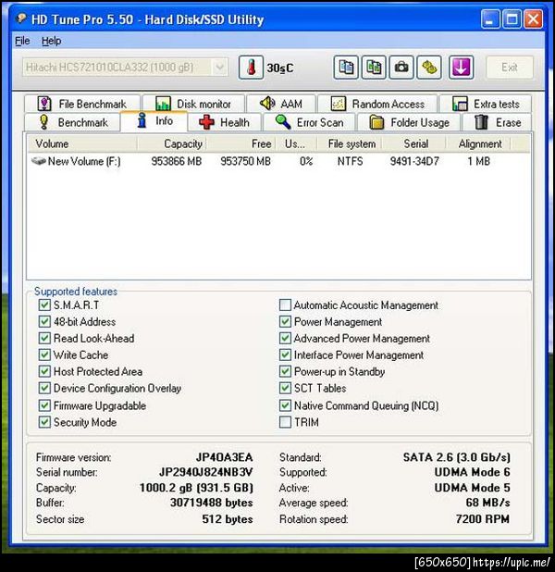Image resolution: width=555 pixels, height=572 pixels.
Task: Select the New Volume (F:) row
Action: 279,161
